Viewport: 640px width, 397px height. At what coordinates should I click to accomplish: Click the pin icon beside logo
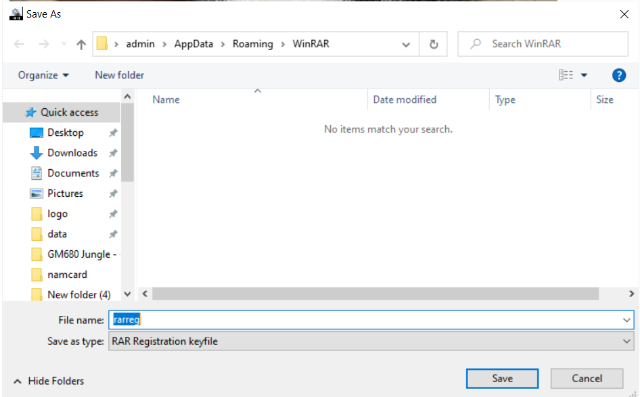[x=113, y=214]
